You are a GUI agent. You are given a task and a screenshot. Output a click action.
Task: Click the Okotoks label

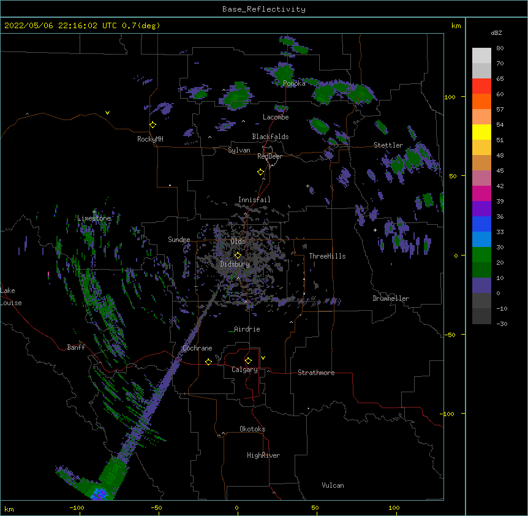pyautogui.click(x=252, y=429)
